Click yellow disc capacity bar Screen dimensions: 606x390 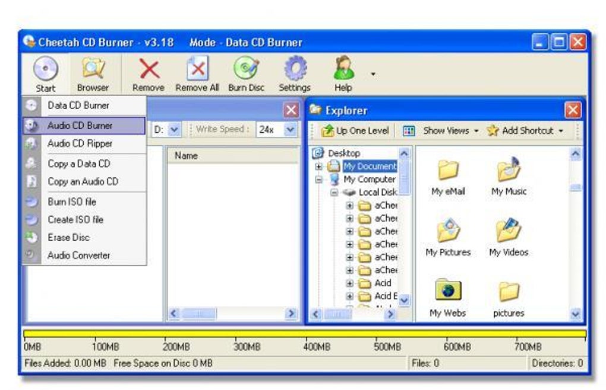point(305,334)
